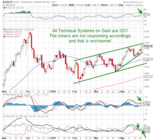Image resolution: width=153 pixels, height=140 pixels.
Task: Click the candlestick icon beside $GOLD (Daily)
Action: [x=4, y=29]
